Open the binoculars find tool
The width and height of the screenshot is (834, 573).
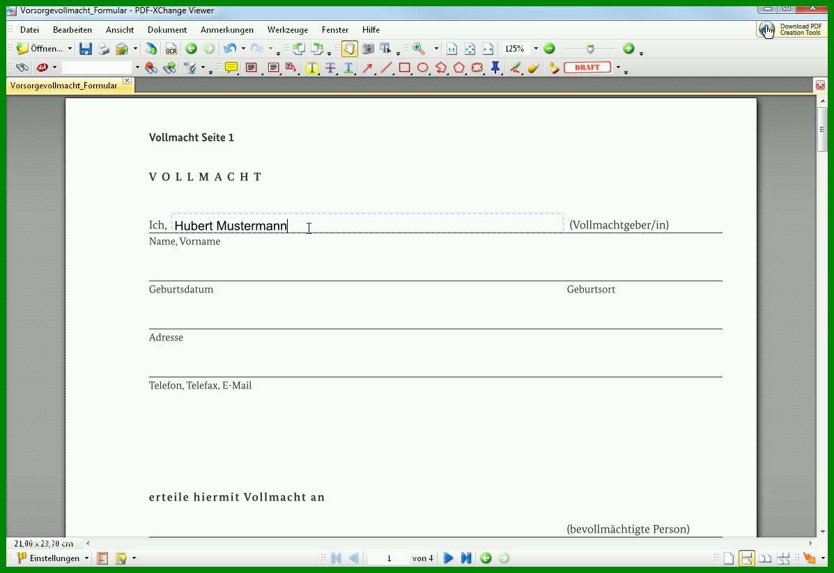[22, 68]
